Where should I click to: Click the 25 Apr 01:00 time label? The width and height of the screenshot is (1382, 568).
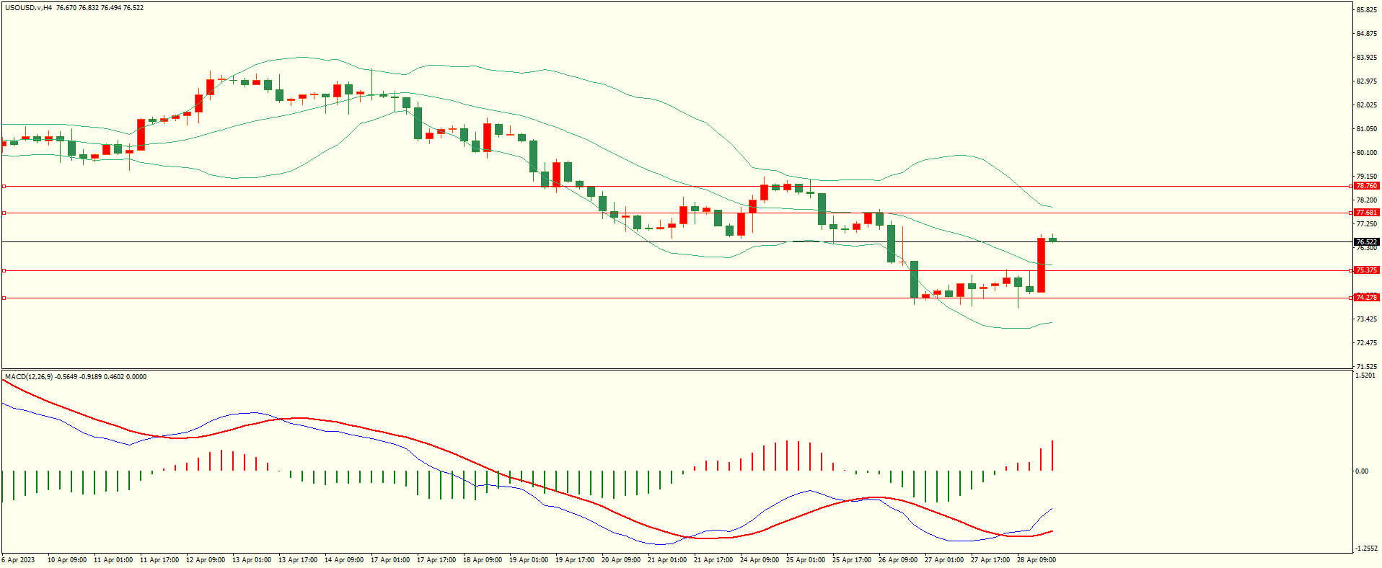point(806,560)
